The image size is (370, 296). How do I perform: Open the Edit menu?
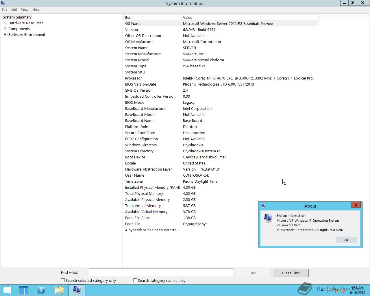pos(14,10)
